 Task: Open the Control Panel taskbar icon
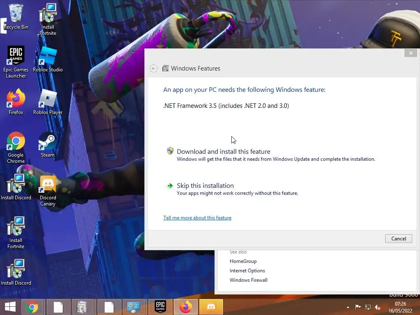pyautogui.click(x=133, y=307)
